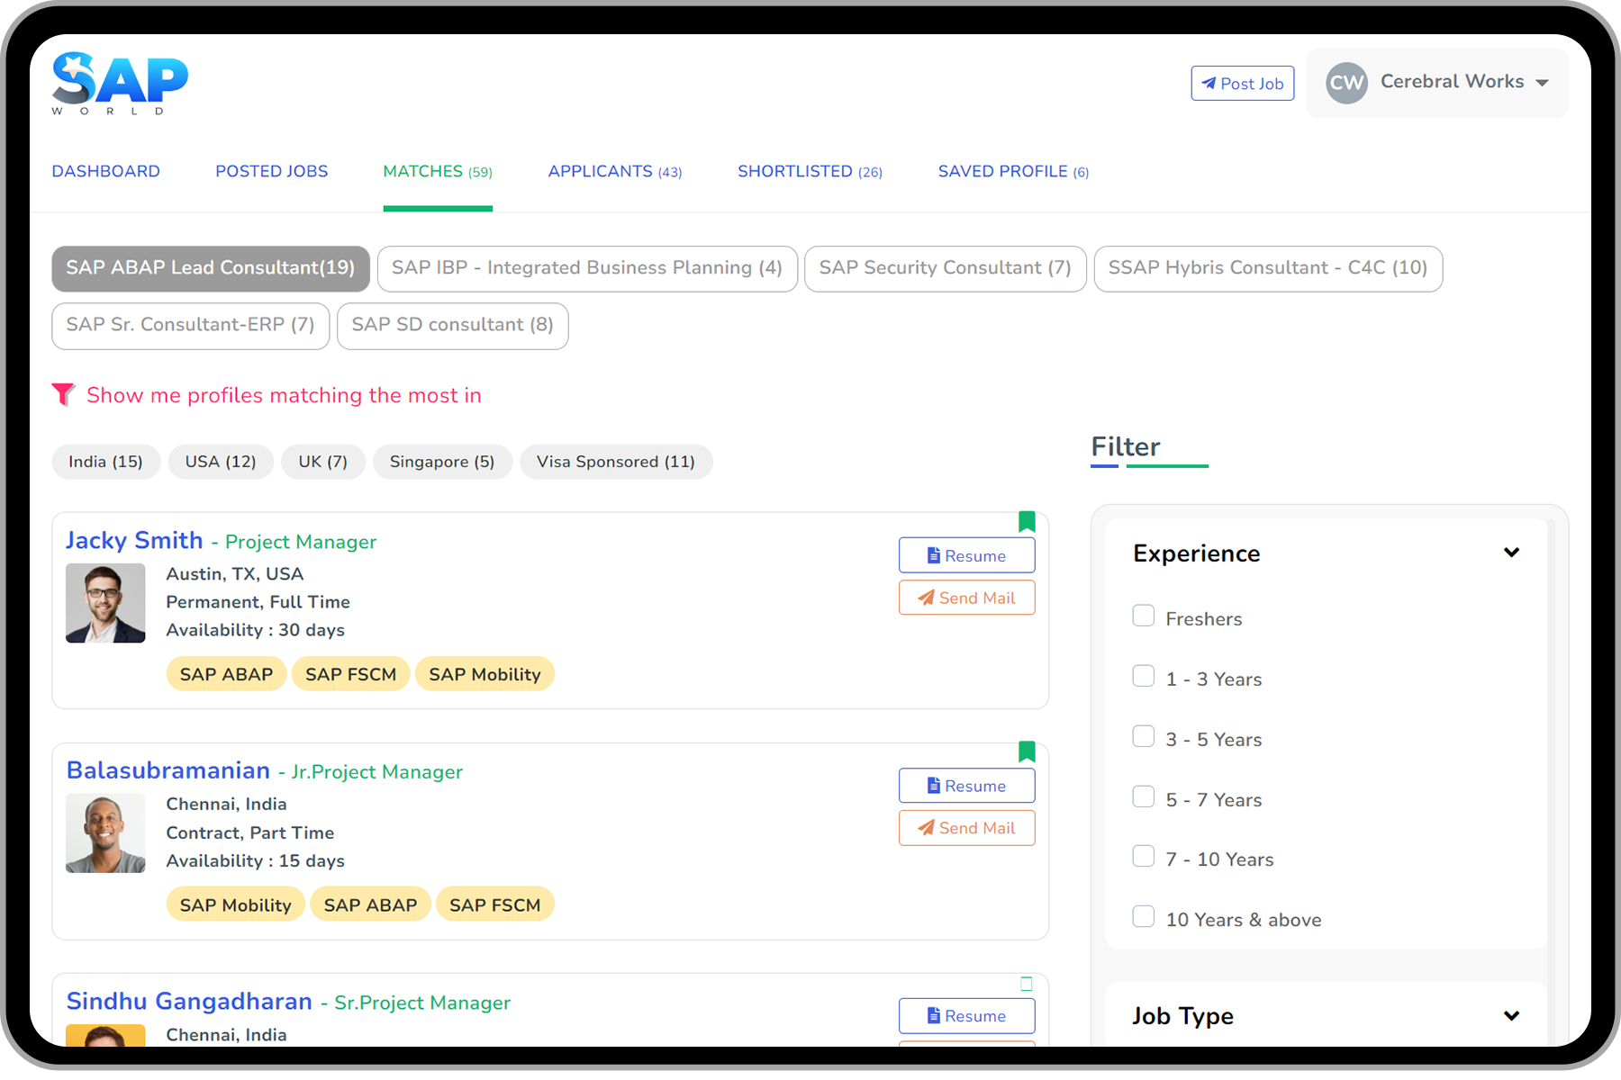1621x1080 pixels.
Task: Click 'Austin, TX, USA' location text
Action: click(x=234, y=574)
